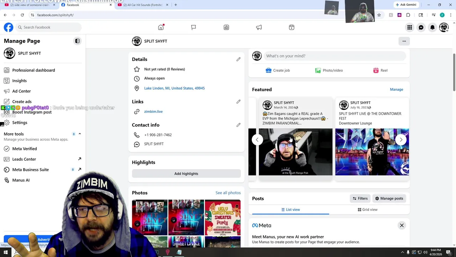Open the Pages flag icon
This screenshot has height=257, width=456.
(193, 27)
